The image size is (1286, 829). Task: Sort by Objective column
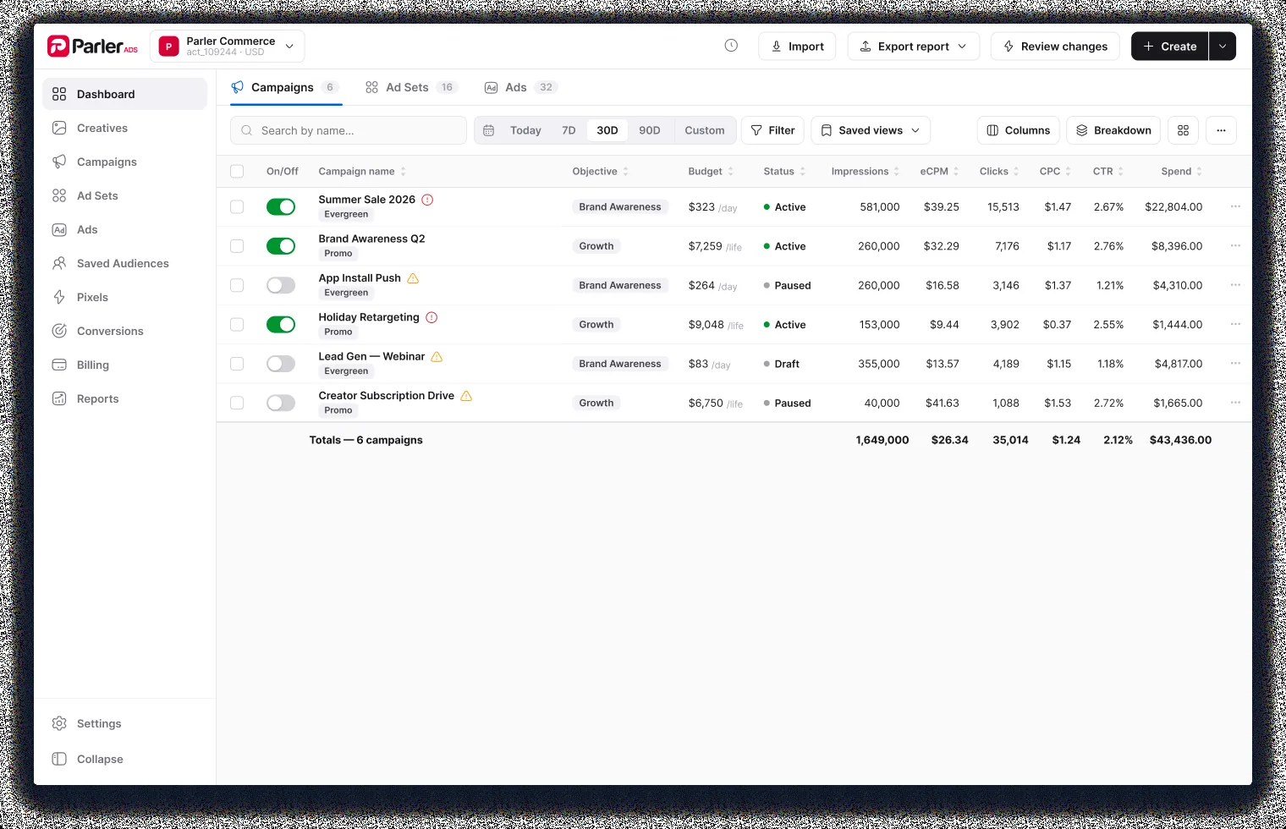pyautogui.click(x=601, y=171)
